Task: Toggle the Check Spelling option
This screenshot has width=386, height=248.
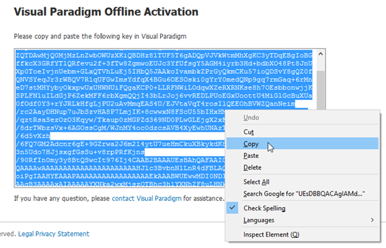Action: [x=303, y=208]
